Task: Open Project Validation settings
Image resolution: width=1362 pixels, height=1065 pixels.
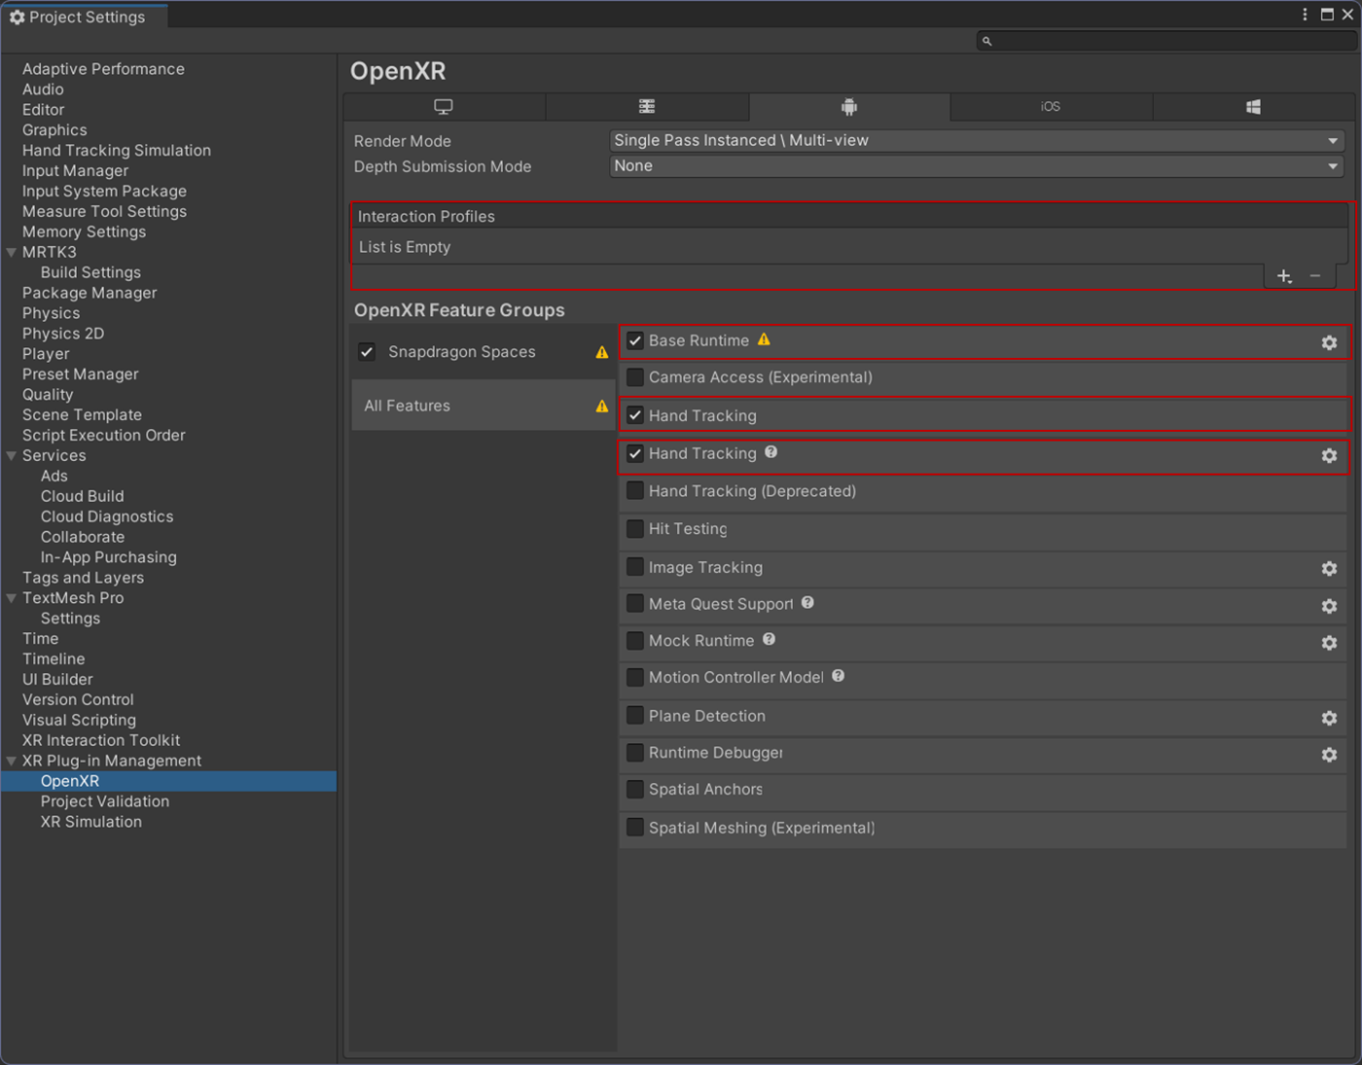Action: (105, 801)
